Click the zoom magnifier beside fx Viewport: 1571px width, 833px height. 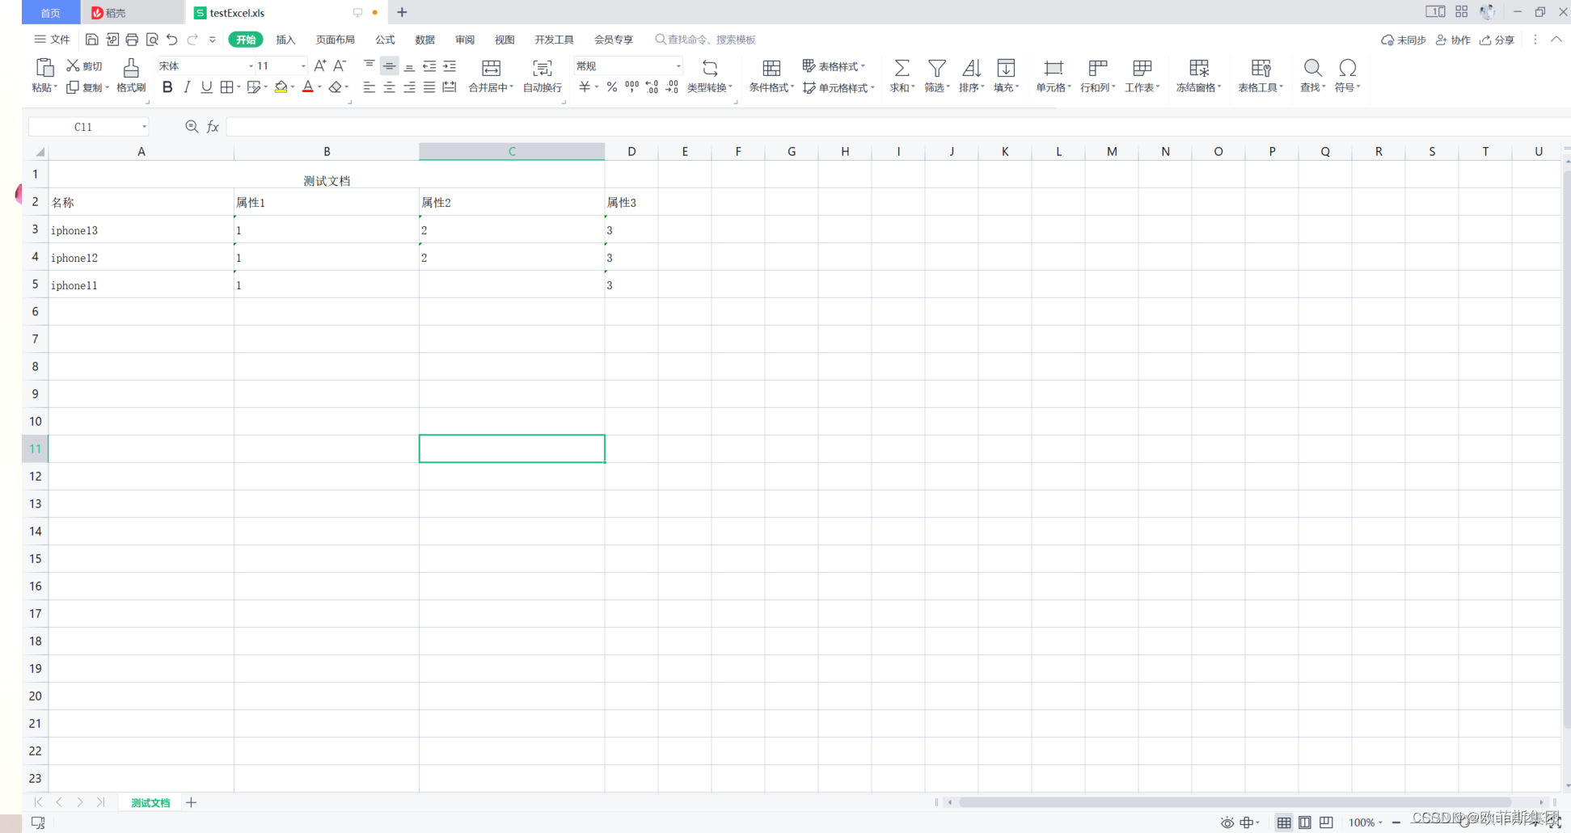point(192,127)
